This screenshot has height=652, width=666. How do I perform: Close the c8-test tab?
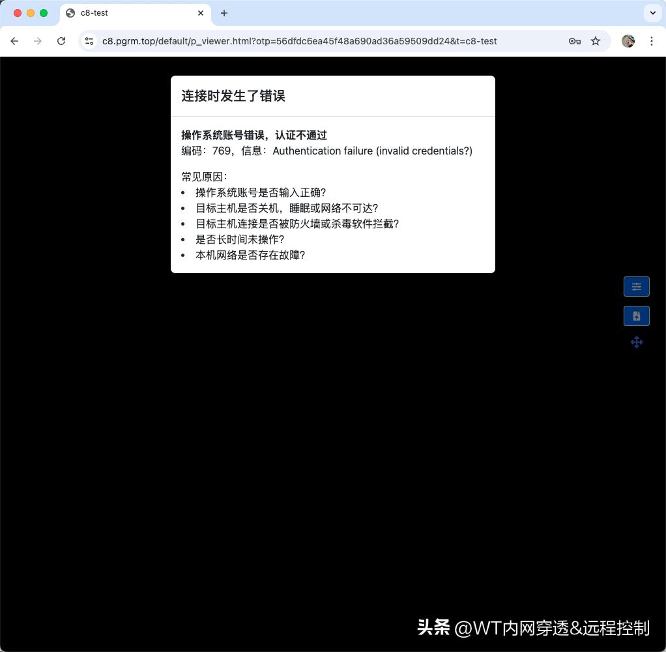pos(201,13)
